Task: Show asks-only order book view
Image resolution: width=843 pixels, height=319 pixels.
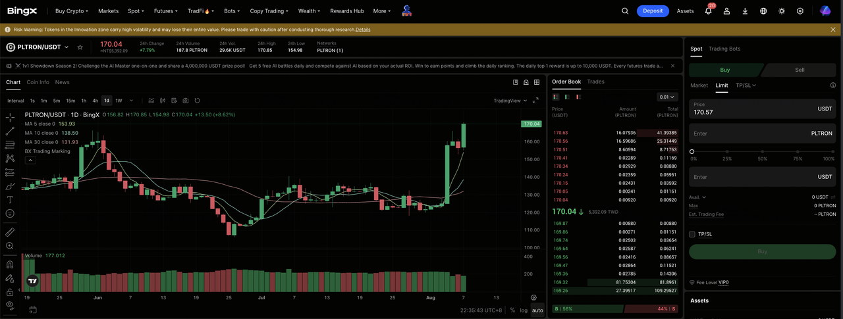Action: (578, 97)
